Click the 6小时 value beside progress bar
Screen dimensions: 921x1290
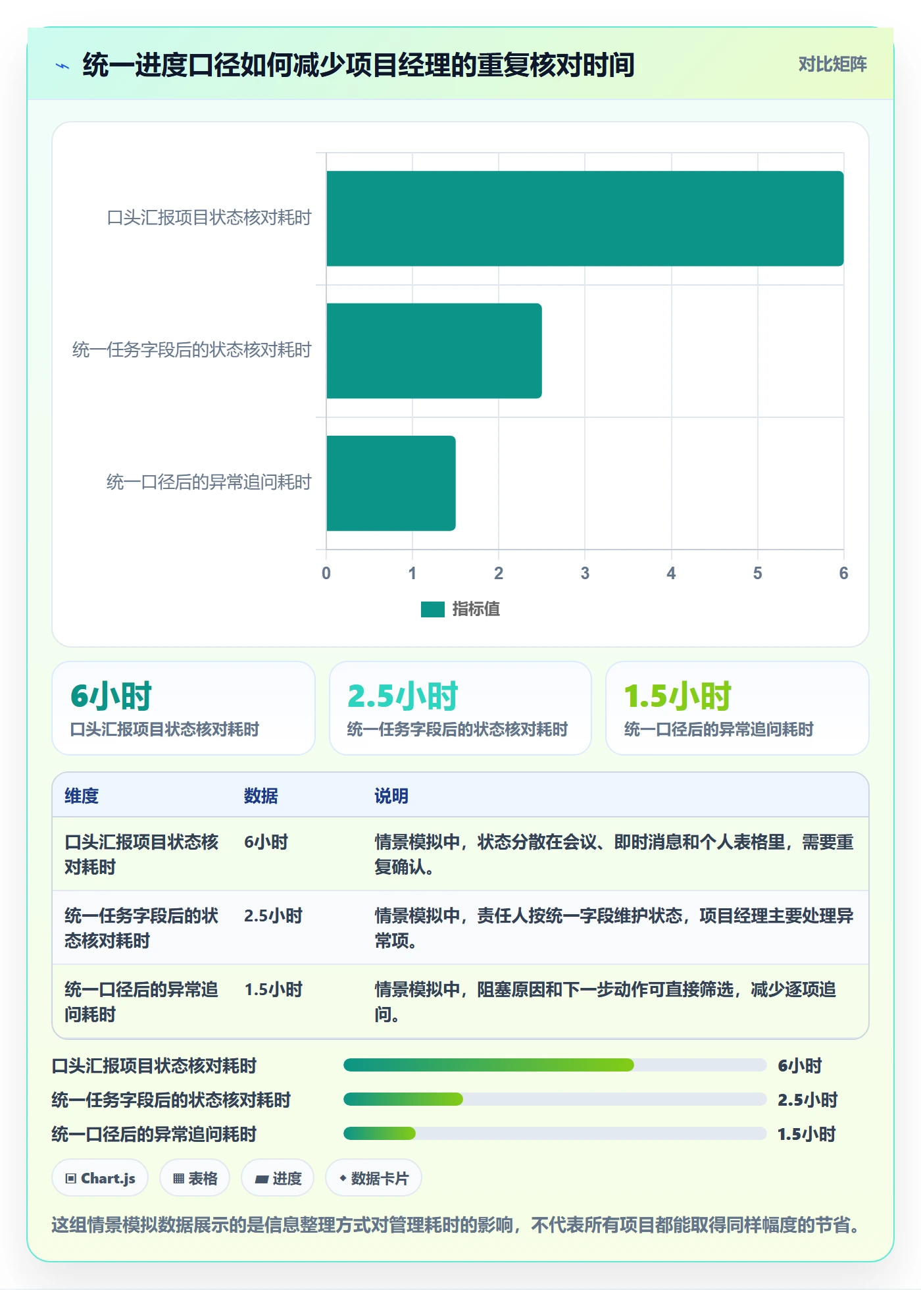click(800, 1066)
